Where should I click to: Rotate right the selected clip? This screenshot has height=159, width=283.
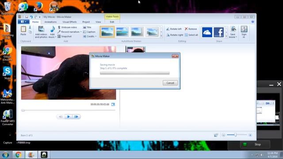(x=175, y=35)
